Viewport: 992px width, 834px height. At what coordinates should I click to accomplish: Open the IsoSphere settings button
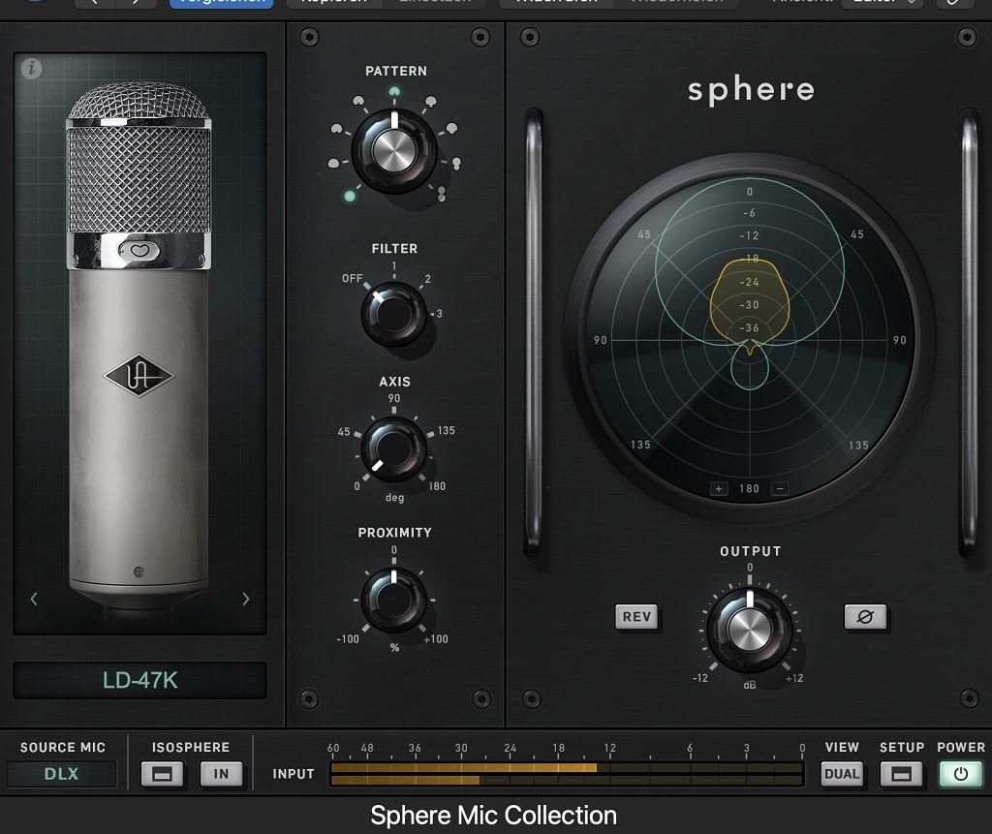162,773
